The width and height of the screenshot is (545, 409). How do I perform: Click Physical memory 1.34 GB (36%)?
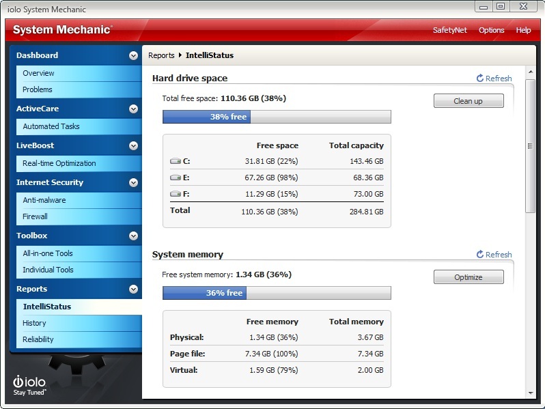click(x=274, y=337)
